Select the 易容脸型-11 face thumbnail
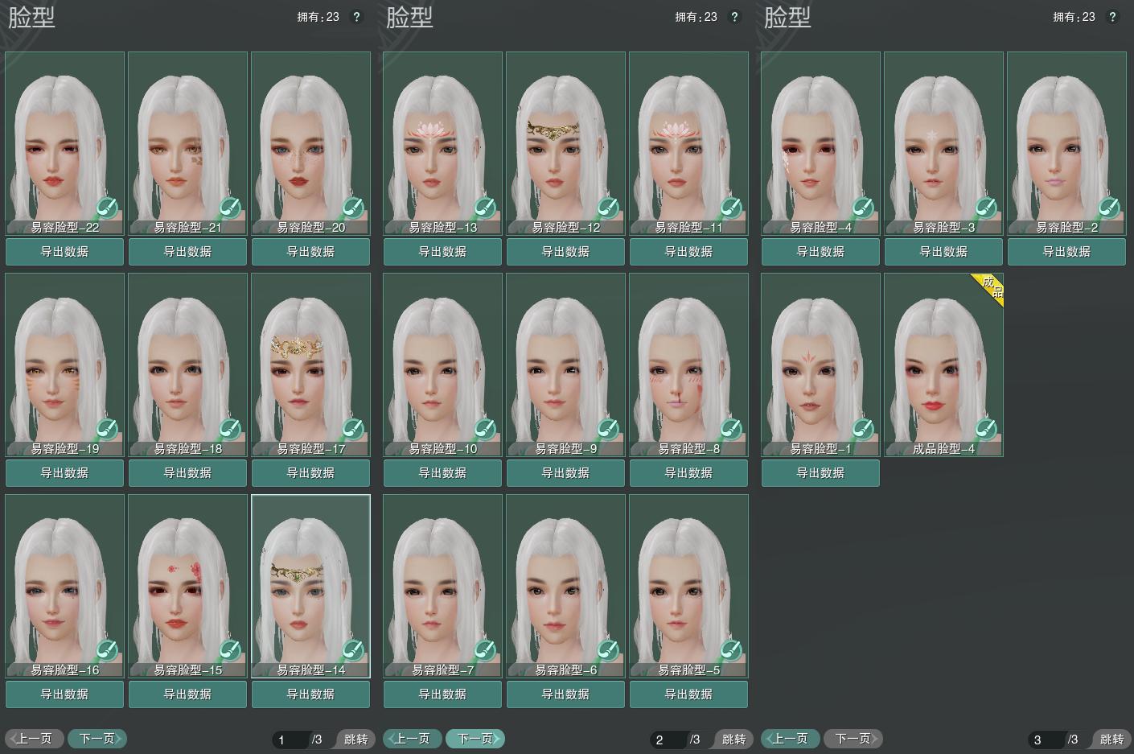The image size is (1134, 754). tap(688, 143)
